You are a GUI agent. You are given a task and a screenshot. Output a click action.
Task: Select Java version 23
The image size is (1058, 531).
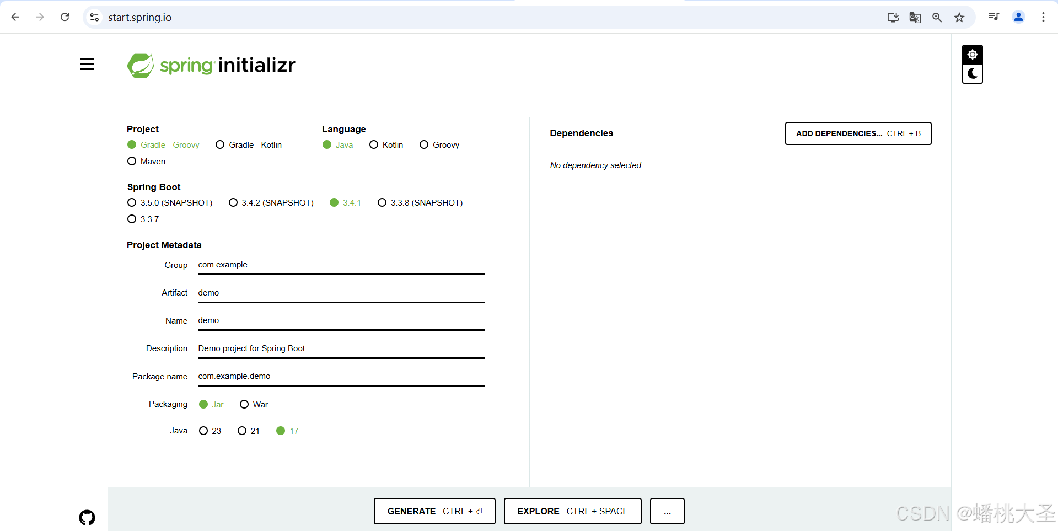click(210, 431)
